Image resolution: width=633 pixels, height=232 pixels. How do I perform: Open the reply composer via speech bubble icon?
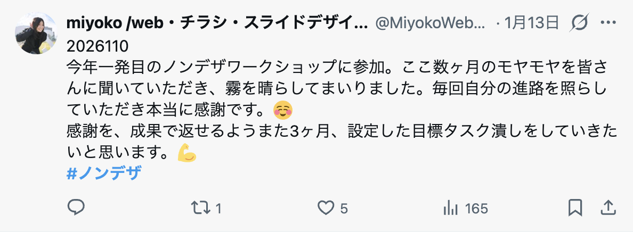(76, 208)
